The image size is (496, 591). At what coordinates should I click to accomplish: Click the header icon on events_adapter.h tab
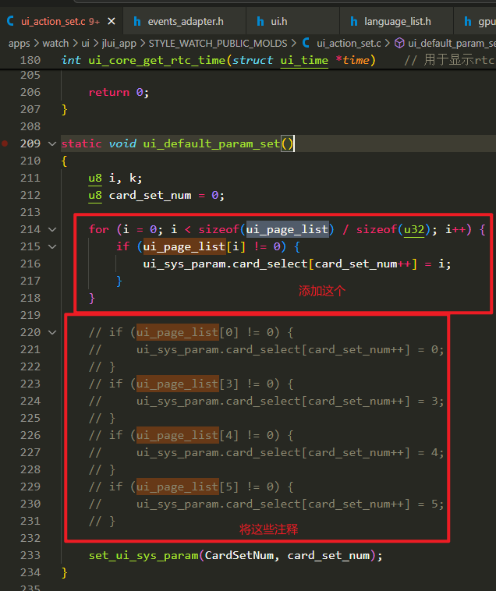click(x=137, y=22)
